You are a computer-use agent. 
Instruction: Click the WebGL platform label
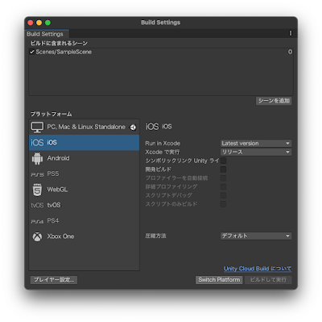pos(57,190)
